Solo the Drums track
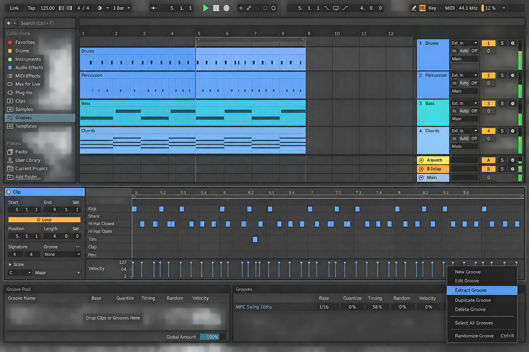This screenshot has width=529, height=352. point(502,43)
